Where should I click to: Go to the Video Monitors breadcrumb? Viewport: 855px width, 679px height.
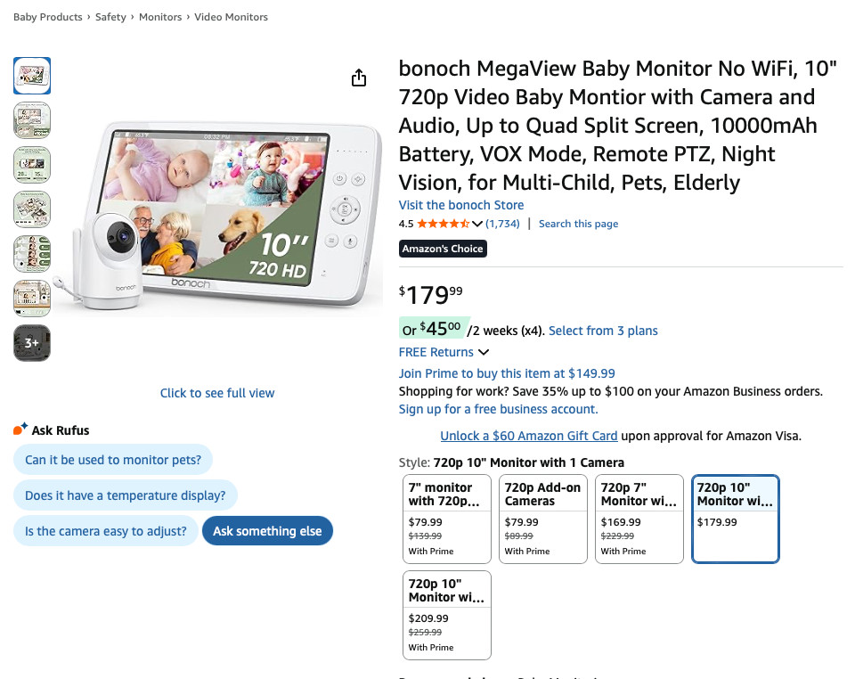[231, 17]
